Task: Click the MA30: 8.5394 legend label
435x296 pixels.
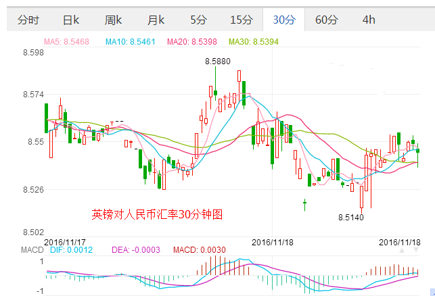Action: coord(253,42)
